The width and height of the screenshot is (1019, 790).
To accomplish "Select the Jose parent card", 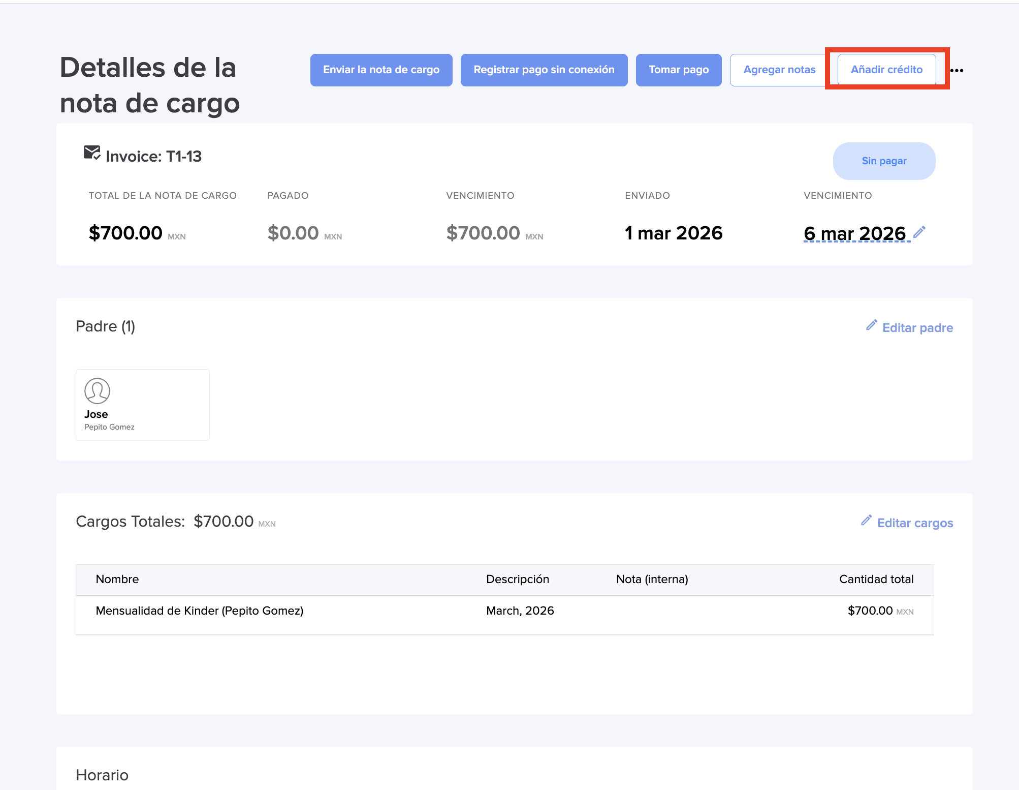I will coord(142,405).
